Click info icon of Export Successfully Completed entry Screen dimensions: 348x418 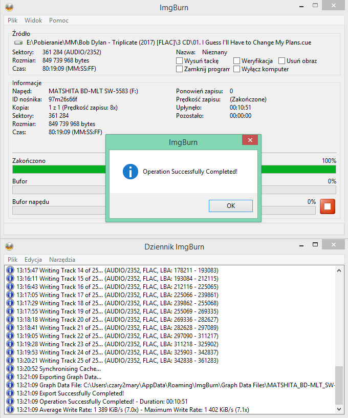coord(10,393)
